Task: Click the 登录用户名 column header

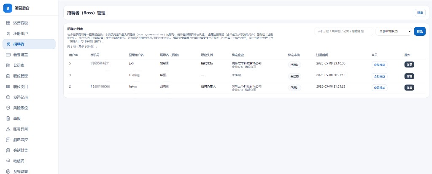Action: pos(136,55)
